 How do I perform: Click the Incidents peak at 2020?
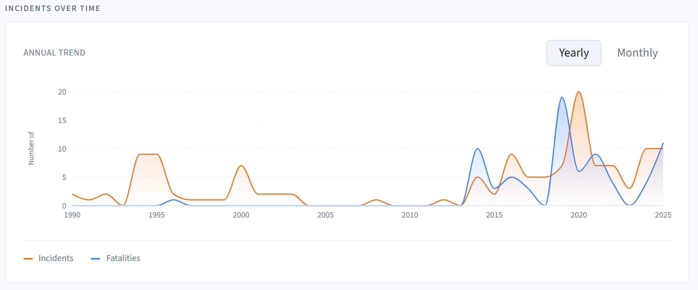pyautogui.click(x=578, y=92)
